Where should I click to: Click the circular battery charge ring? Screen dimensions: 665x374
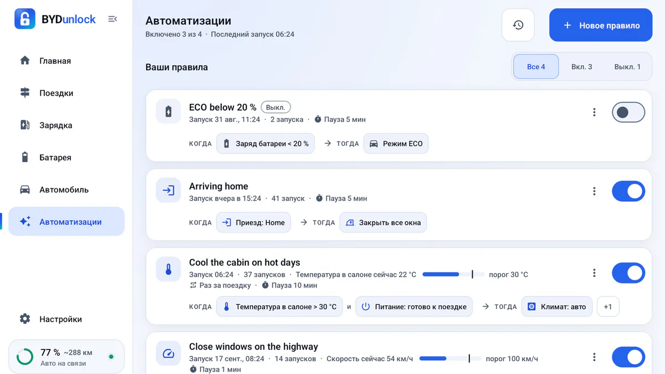point(25,357)
